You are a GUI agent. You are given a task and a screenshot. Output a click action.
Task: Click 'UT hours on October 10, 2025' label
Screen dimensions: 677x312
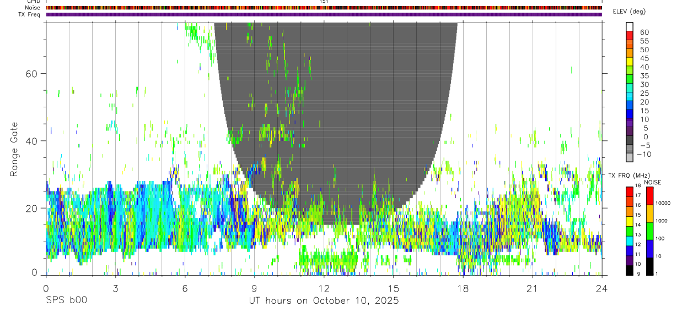coord(324,300)
